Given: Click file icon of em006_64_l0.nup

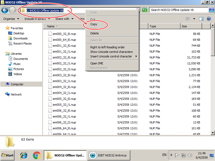Looking at the screenshot, I should tap(50, 128).
